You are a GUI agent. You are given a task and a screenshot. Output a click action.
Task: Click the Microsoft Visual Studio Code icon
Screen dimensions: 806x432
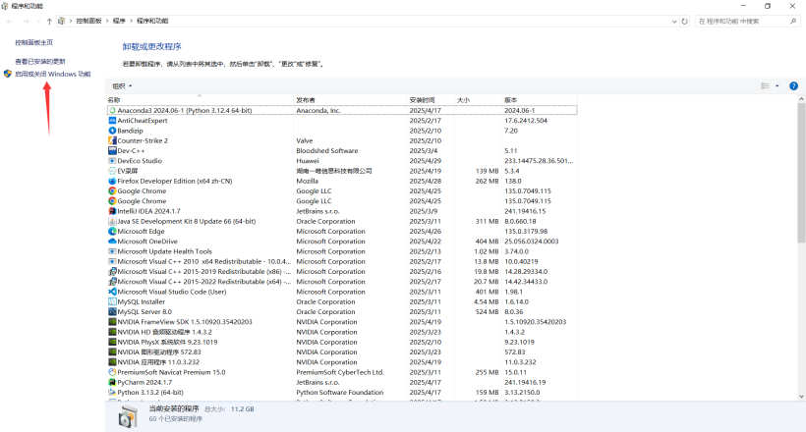[112, 292]
